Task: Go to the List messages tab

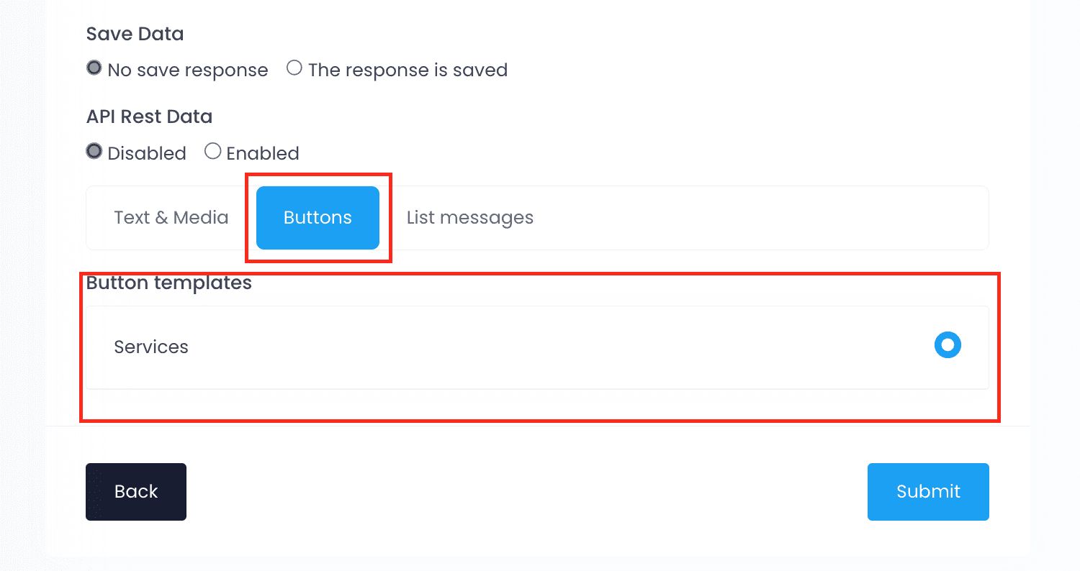Action: pyautogui.click(x=469, y=218)
